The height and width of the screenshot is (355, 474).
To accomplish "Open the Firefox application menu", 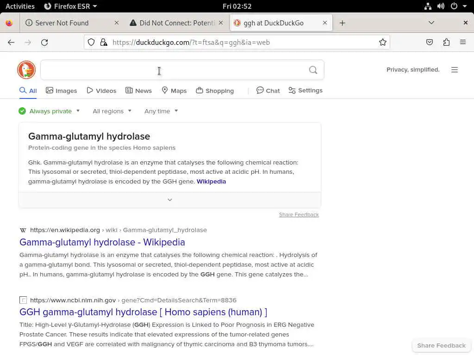I will click(463, 42).
